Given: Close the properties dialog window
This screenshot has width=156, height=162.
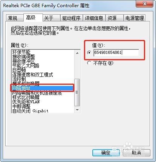Looking at the screenshot, I should pyautogui.click(x=144, y=4).
